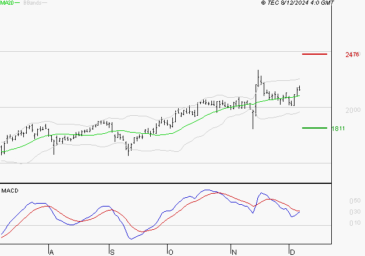Click the A month marker on the axis
This screenshot has width=365, height=256.
click(51, 253)
